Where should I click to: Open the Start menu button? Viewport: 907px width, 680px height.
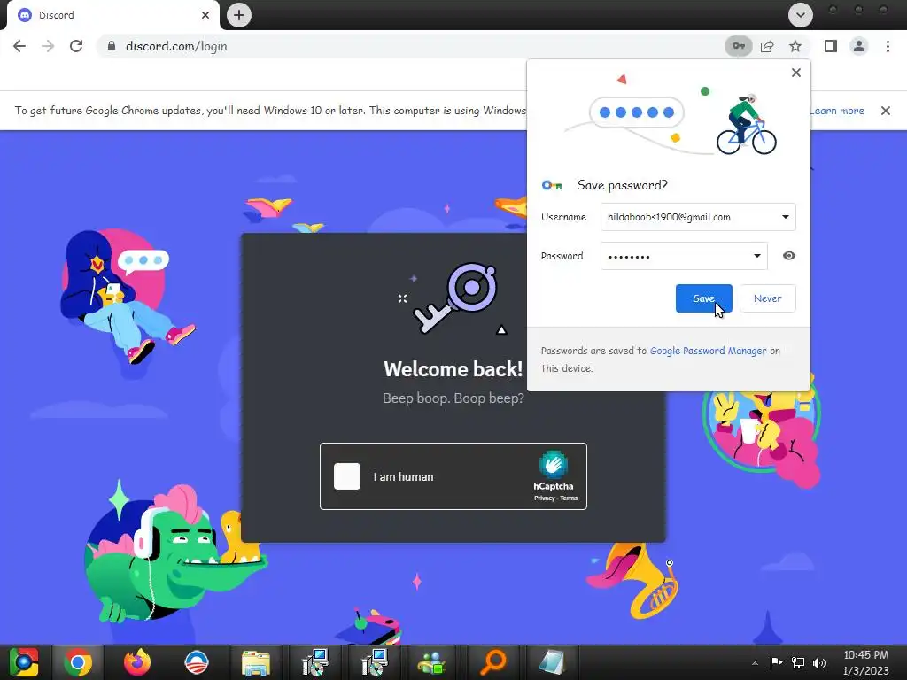pyautogui.click(x=24, y=662)
